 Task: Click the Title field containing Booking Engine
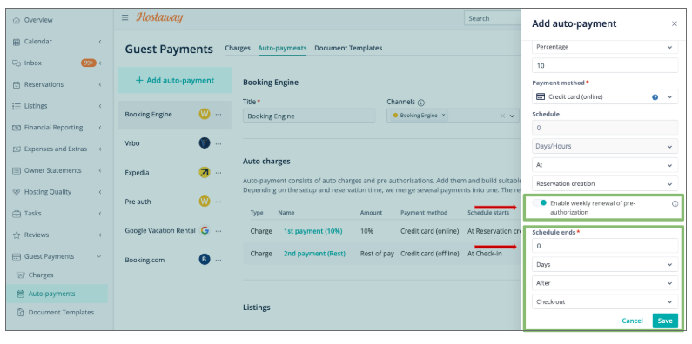[x=309, y=116]
